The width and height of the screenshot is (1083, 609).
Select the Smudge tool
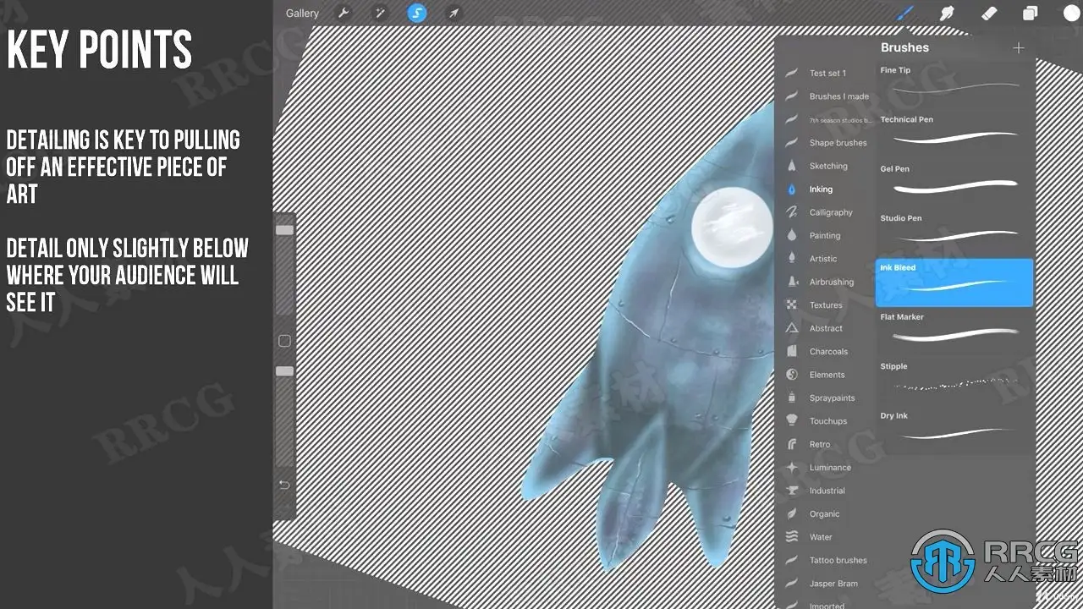point(947,13)
